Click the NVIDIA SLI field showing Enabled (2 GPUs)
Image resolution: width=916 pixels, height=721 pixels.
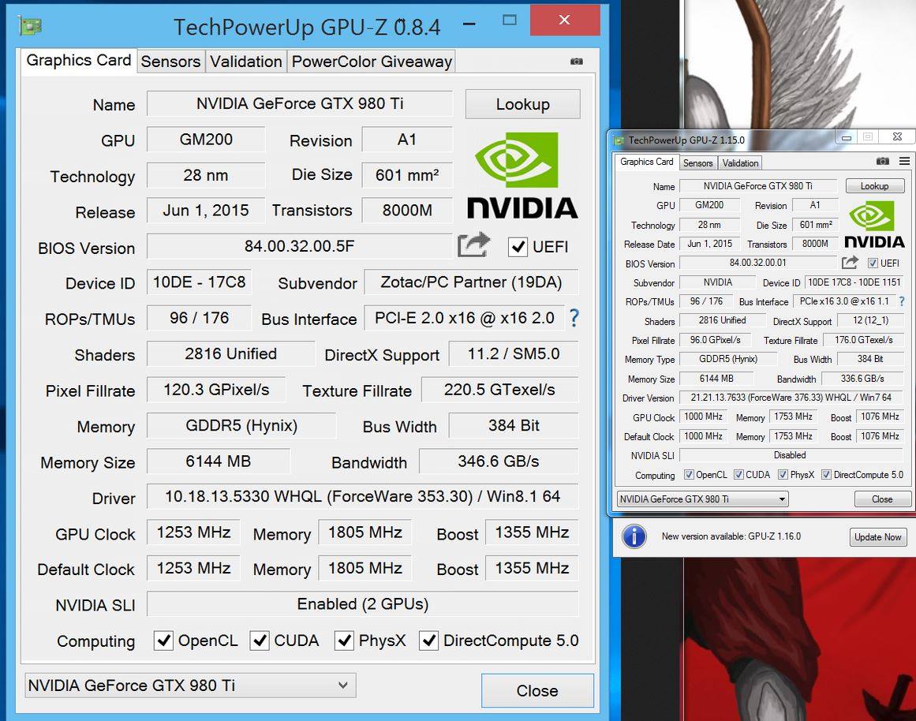[x=362, y=604]
